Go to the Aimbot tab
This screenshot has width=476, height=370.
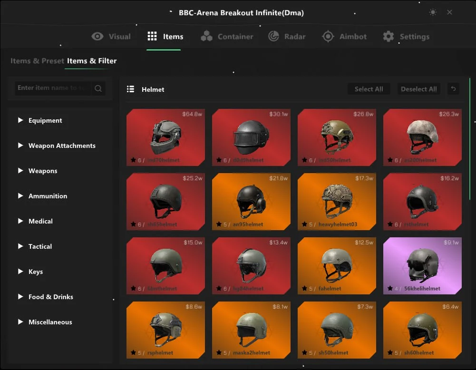click(x=344, y=37)
